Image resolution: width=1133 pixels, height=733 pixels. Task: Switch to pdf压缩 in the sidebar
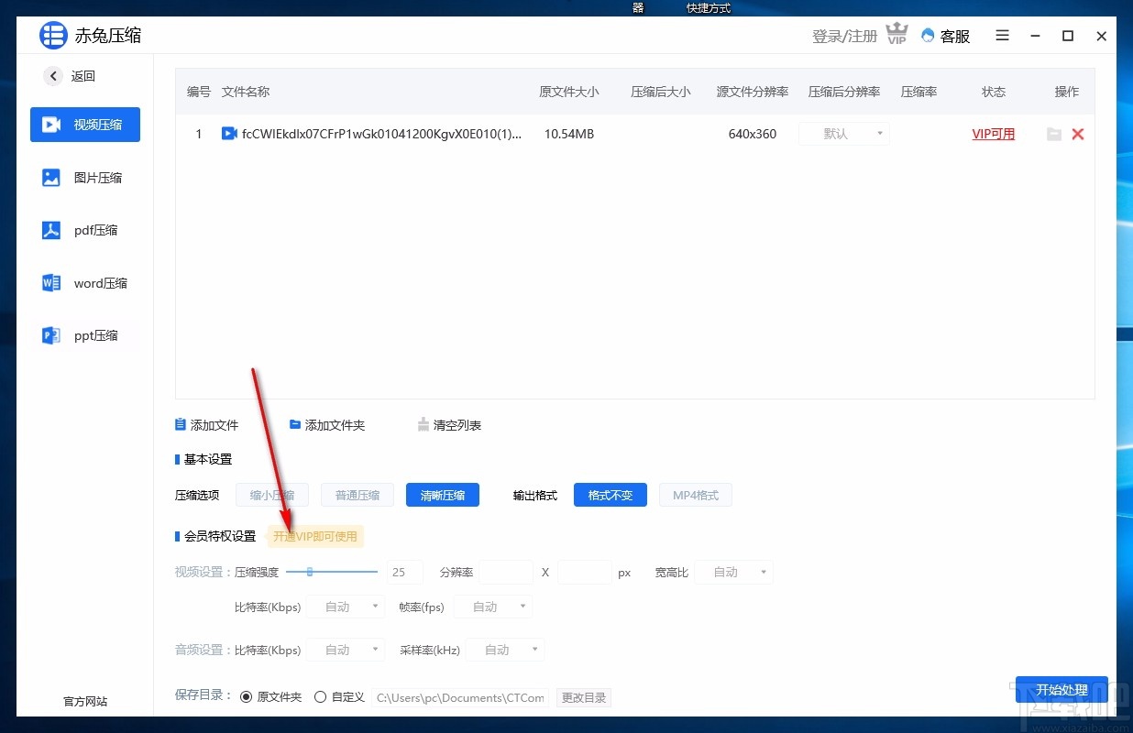(85, 230)
